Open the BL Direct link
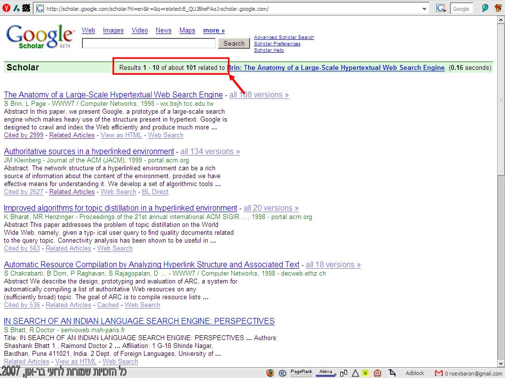The image size is (505, 378). coord(155,192)
